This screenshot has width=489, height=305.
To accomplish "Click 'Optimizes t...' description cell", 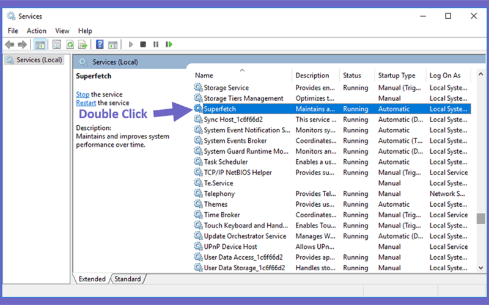I will click(315, 98).
